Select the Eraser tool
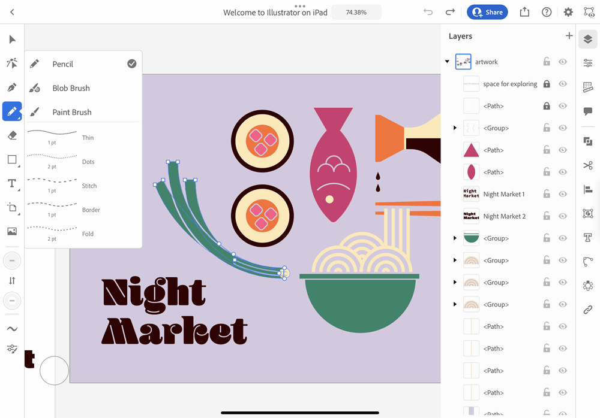The height and width of the screenshot is (418, 600). [x=12, y=135]
